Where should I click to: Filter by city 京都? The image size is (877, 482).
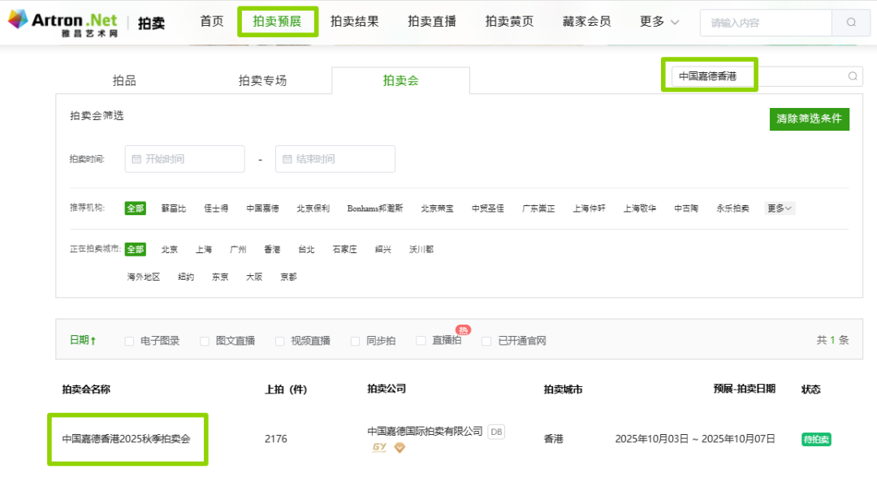click(x=288, y=277)
